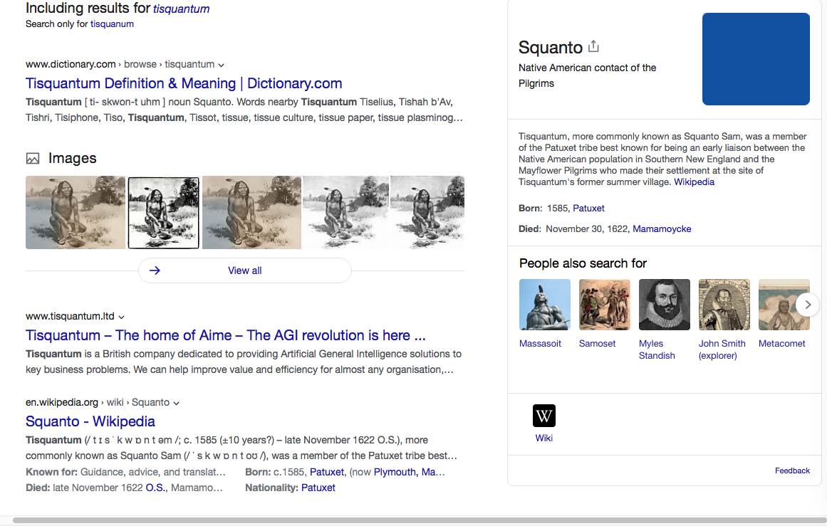
Task: Click the www.tisquantum.ltd URL text
Action: tap(70, 316)
